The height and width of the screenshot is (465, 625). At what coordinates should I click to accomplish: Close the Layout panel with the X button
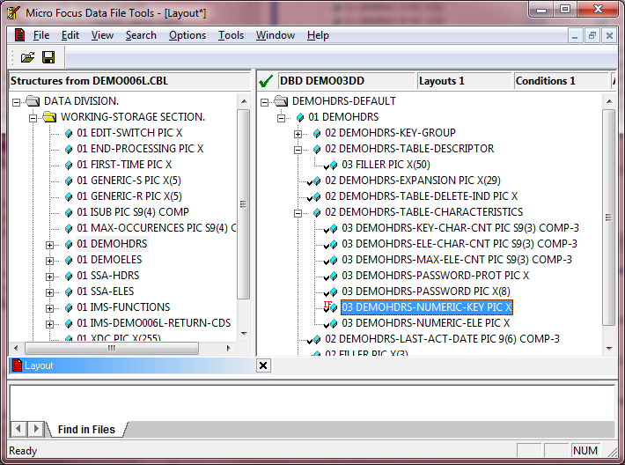click(263, 365)
